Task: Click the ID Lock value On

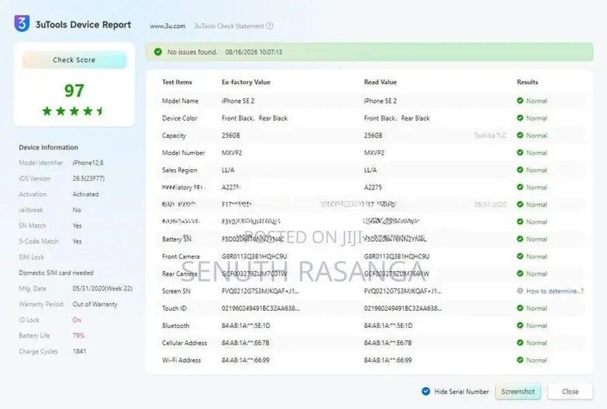Action: [77, 320]
